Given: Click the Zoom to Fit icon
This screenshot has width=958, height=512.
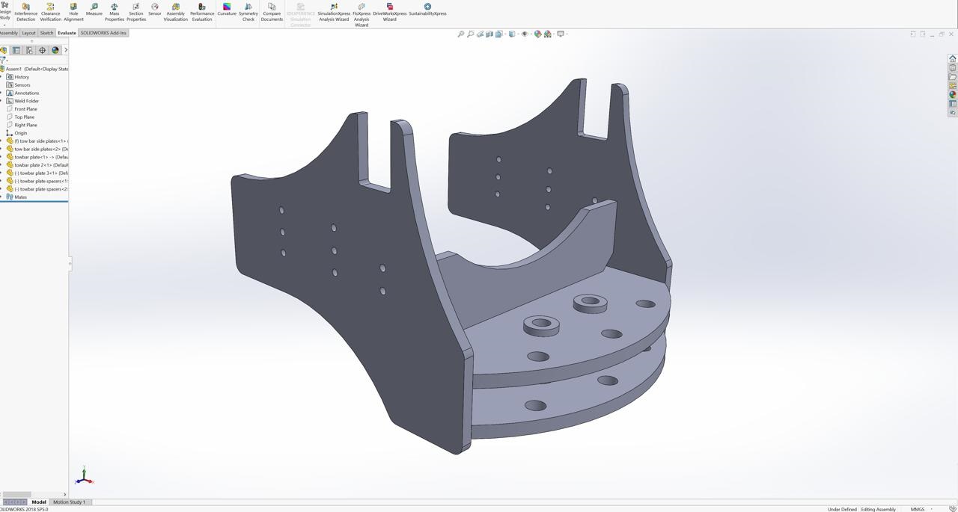Looking at the screenshot, I should tap(461, 34).
